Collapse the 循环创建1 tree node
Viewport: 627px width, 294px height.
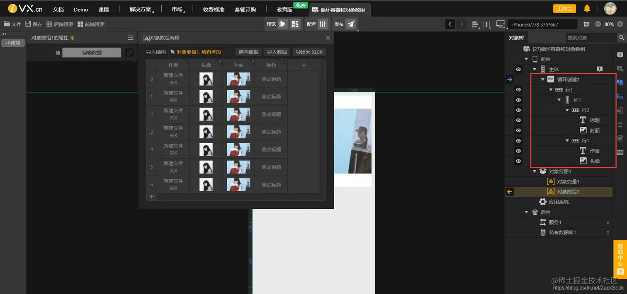(543, 79)
